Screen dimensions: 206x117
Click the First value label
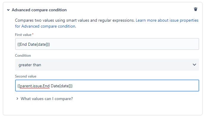coord(23,35)
